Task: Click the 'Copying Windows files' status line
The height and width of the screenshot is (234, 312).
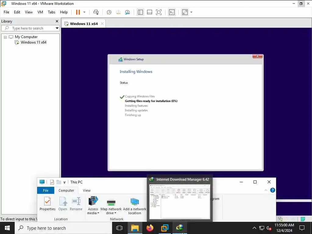Action: coord(140,97)
